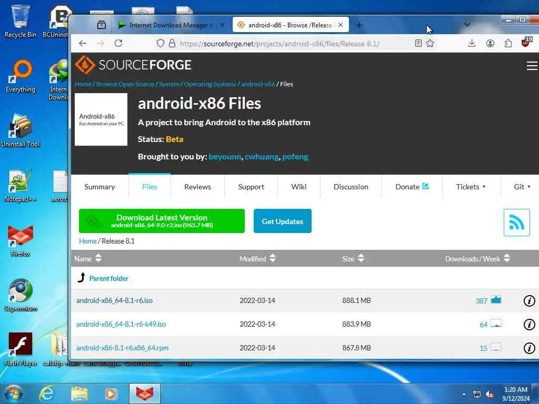The height and width of the screenshot is (404, 539).
Task: View info for the x86_64.rpm file
Action: (x=529, y=348)
